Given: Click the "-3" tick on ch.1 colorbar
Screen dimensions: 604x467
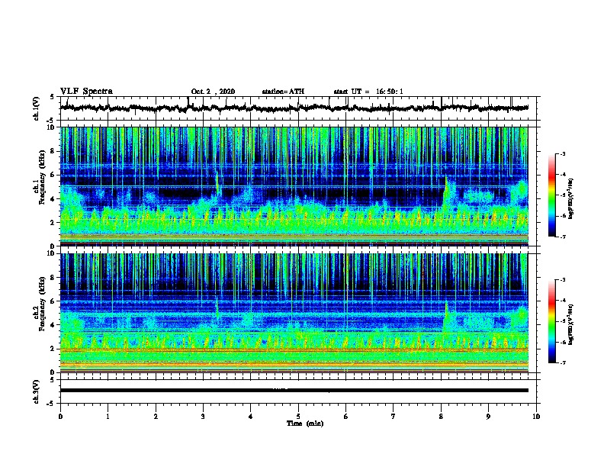Looking at the screenshot, I should click(x=562, y=153).
